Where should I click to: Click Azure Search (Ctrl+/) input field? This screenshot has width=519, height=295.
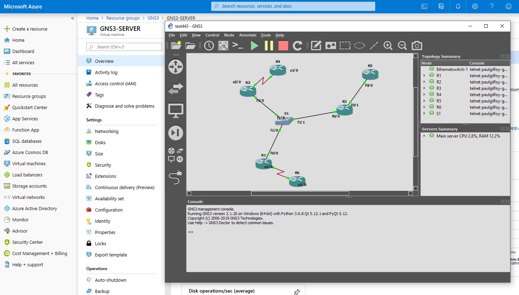(124, 47)
